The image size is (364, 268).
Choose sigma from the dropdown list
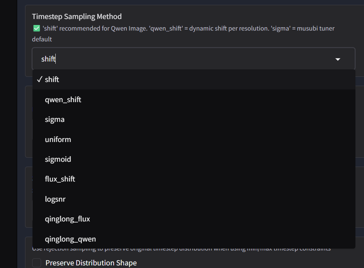[x=55, y=119]
